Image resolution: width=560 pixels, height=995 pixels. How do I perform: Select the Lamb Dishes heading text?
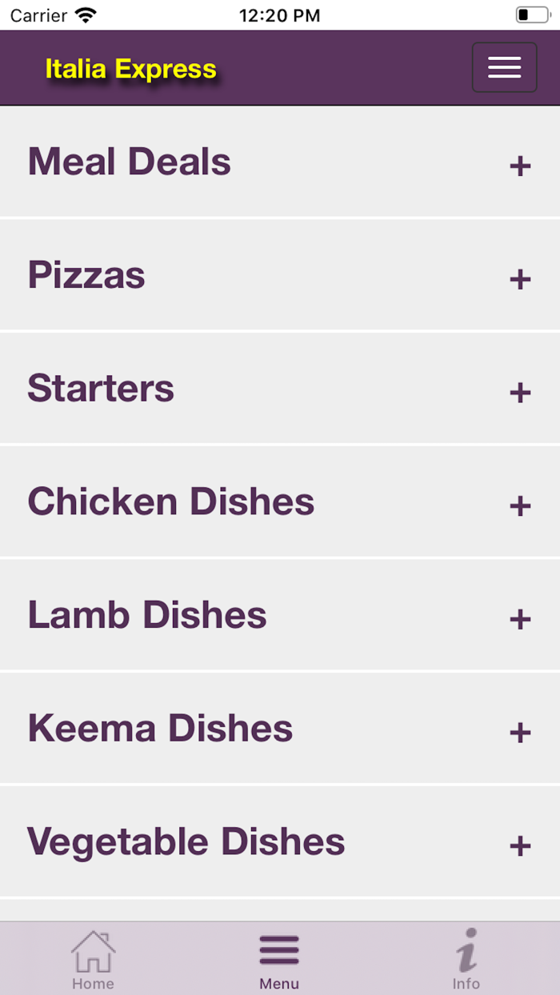click(147, 616)
